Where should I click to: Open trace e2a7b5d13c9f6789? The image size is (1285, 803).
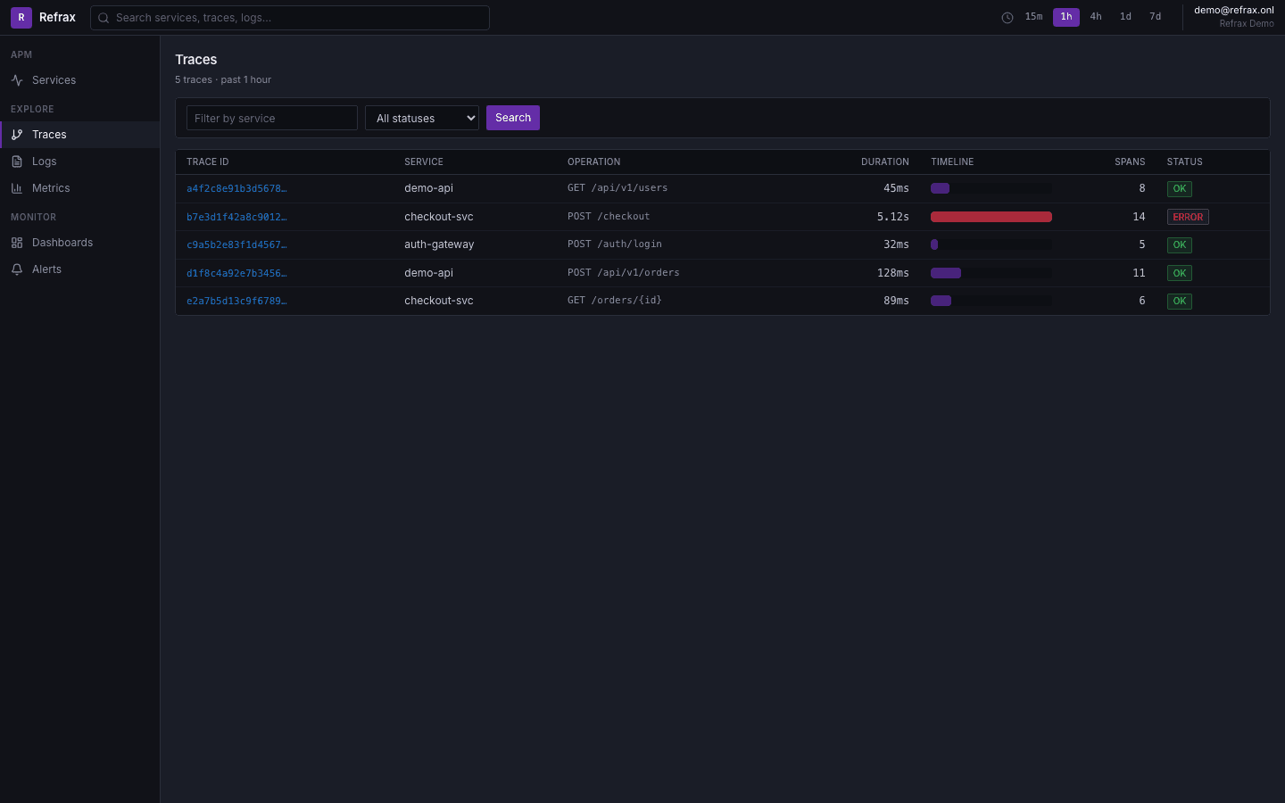[x=236, y=301]
